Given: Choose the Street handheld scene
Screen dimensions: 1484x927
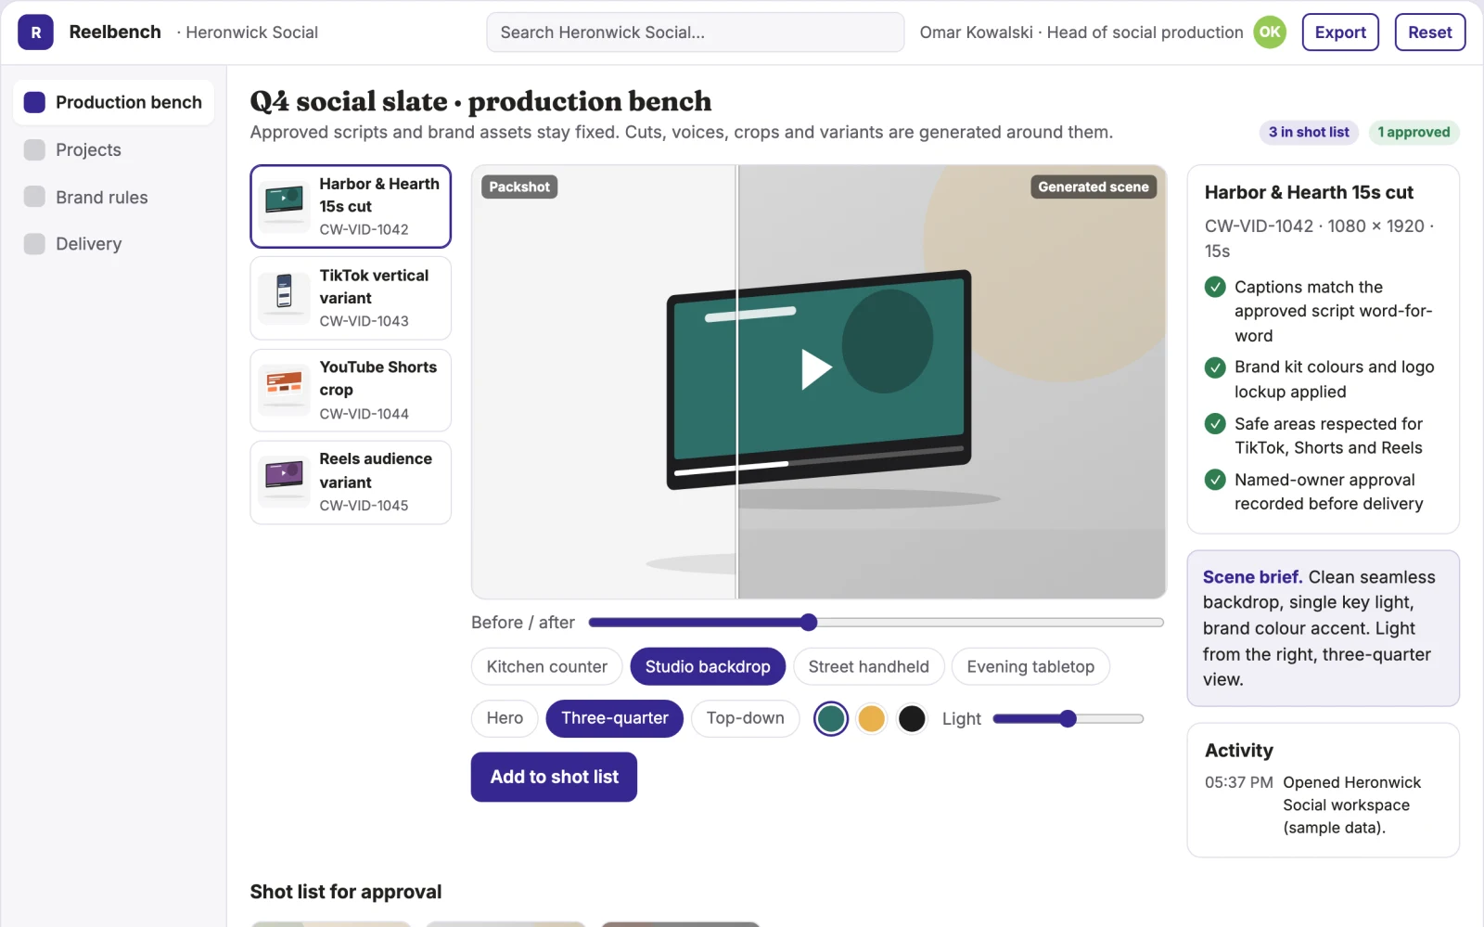Looking at the screenshot, I should (868, 666).
